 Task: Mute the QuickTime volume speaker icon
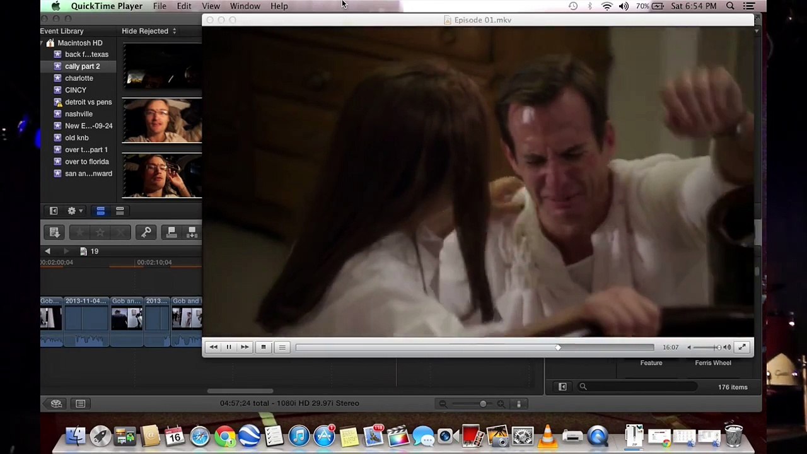coord(689,347)
